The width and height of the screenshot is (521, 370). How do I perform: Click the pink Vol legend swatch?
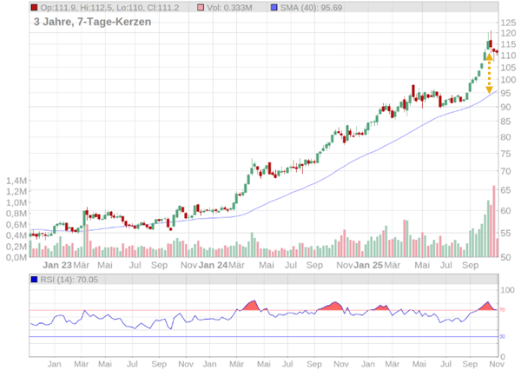201,8
